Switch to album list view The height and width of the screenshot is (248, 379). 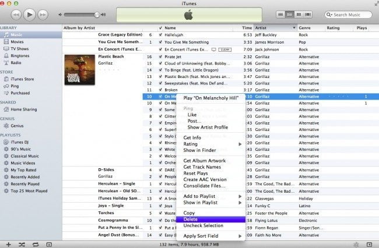[289, 15]
